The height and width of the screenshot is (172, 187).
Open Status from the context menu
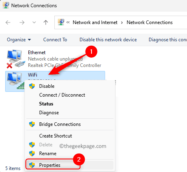point(46,104)
